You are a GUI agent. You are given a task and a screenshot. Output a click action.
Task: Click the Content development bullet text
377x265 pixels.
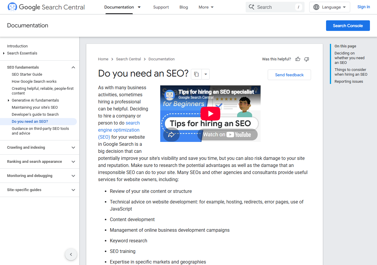click(132, 220)
